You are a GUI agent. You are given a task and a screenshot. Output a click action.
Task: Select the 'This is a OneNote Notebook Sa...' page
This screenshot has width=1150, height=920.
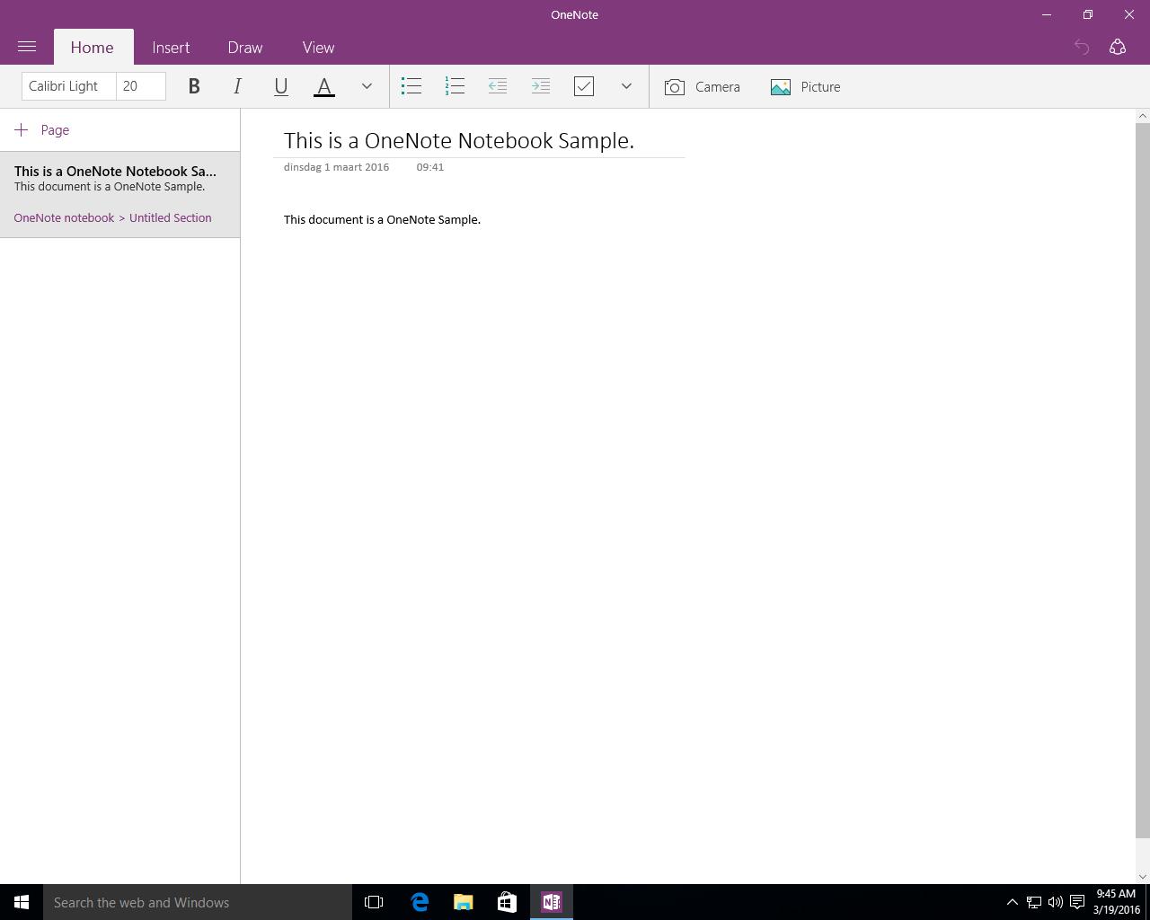click(119, 195)
